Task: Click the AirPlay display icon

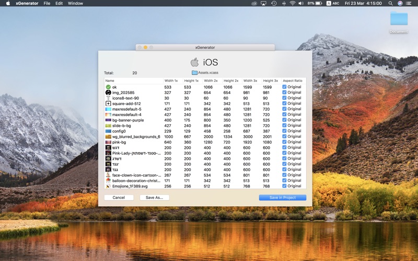Action: point(263,3)
